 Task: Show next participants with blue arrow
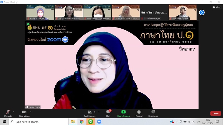click(202, 12)
